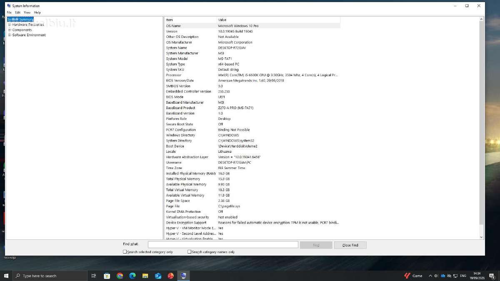Switch input language ENG indicator
The image size is (500, 281).
(463, 276)
